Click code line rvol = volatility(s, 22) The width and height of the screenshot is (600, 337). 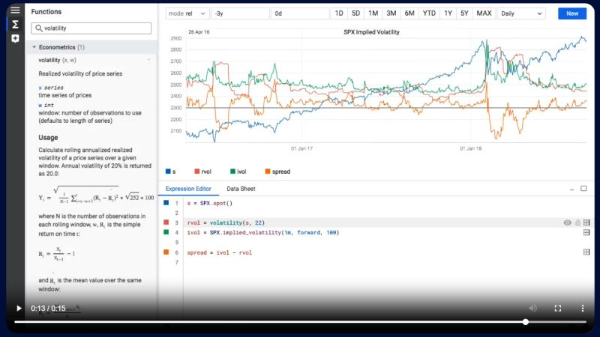(226, 222)
